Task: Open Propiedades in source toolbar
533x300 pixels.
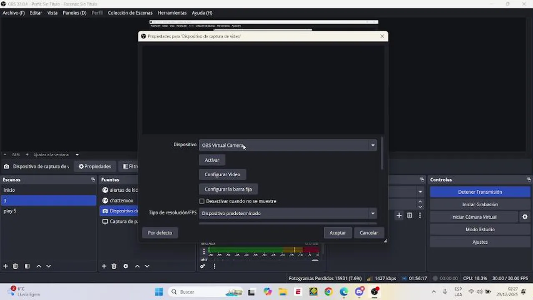Action: point(95,166)
